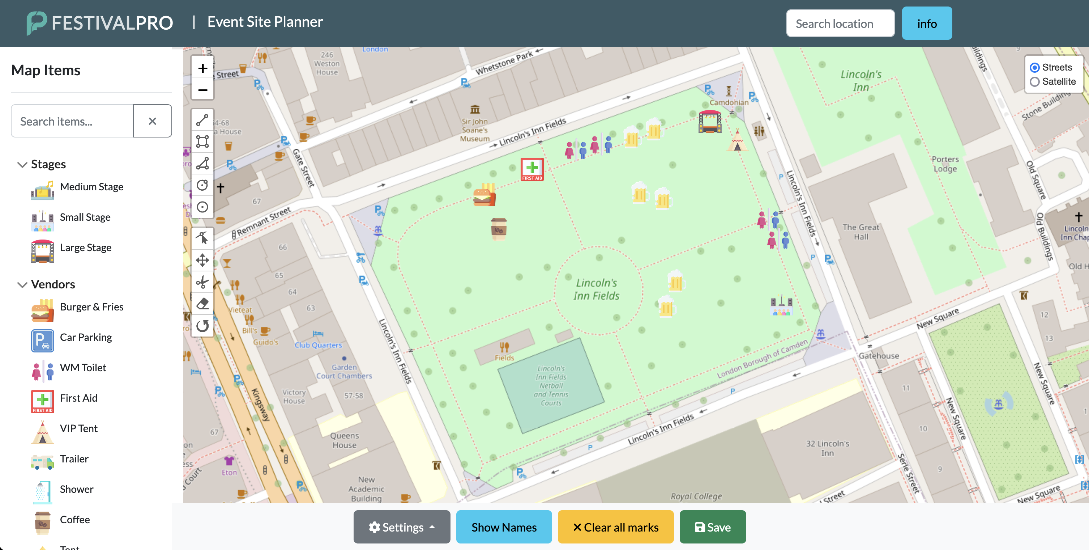Image resolution: width=1089 pixels, height=550 pixels.
Task: Select the draw rectangle tool
Action: click(202, 142)
